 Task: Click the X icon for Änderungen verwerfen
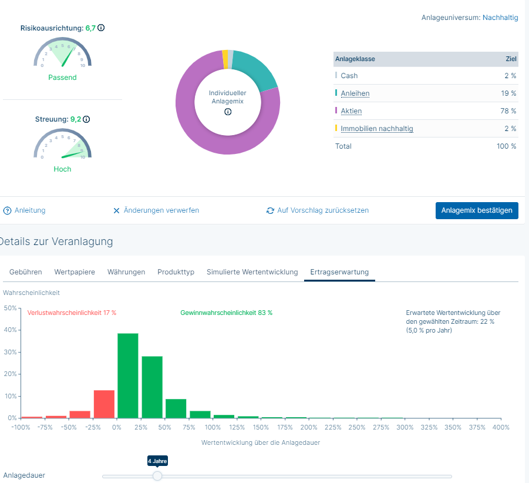click(x=116, y=210)
